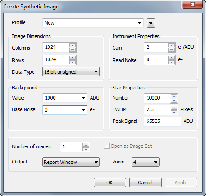Image resolution: width=206 pixels, height=196 pixels.
Task: Increment the Gain spinner up arrow
Action: point(172,46)
